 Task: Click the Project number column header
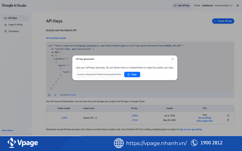[64, 108]
